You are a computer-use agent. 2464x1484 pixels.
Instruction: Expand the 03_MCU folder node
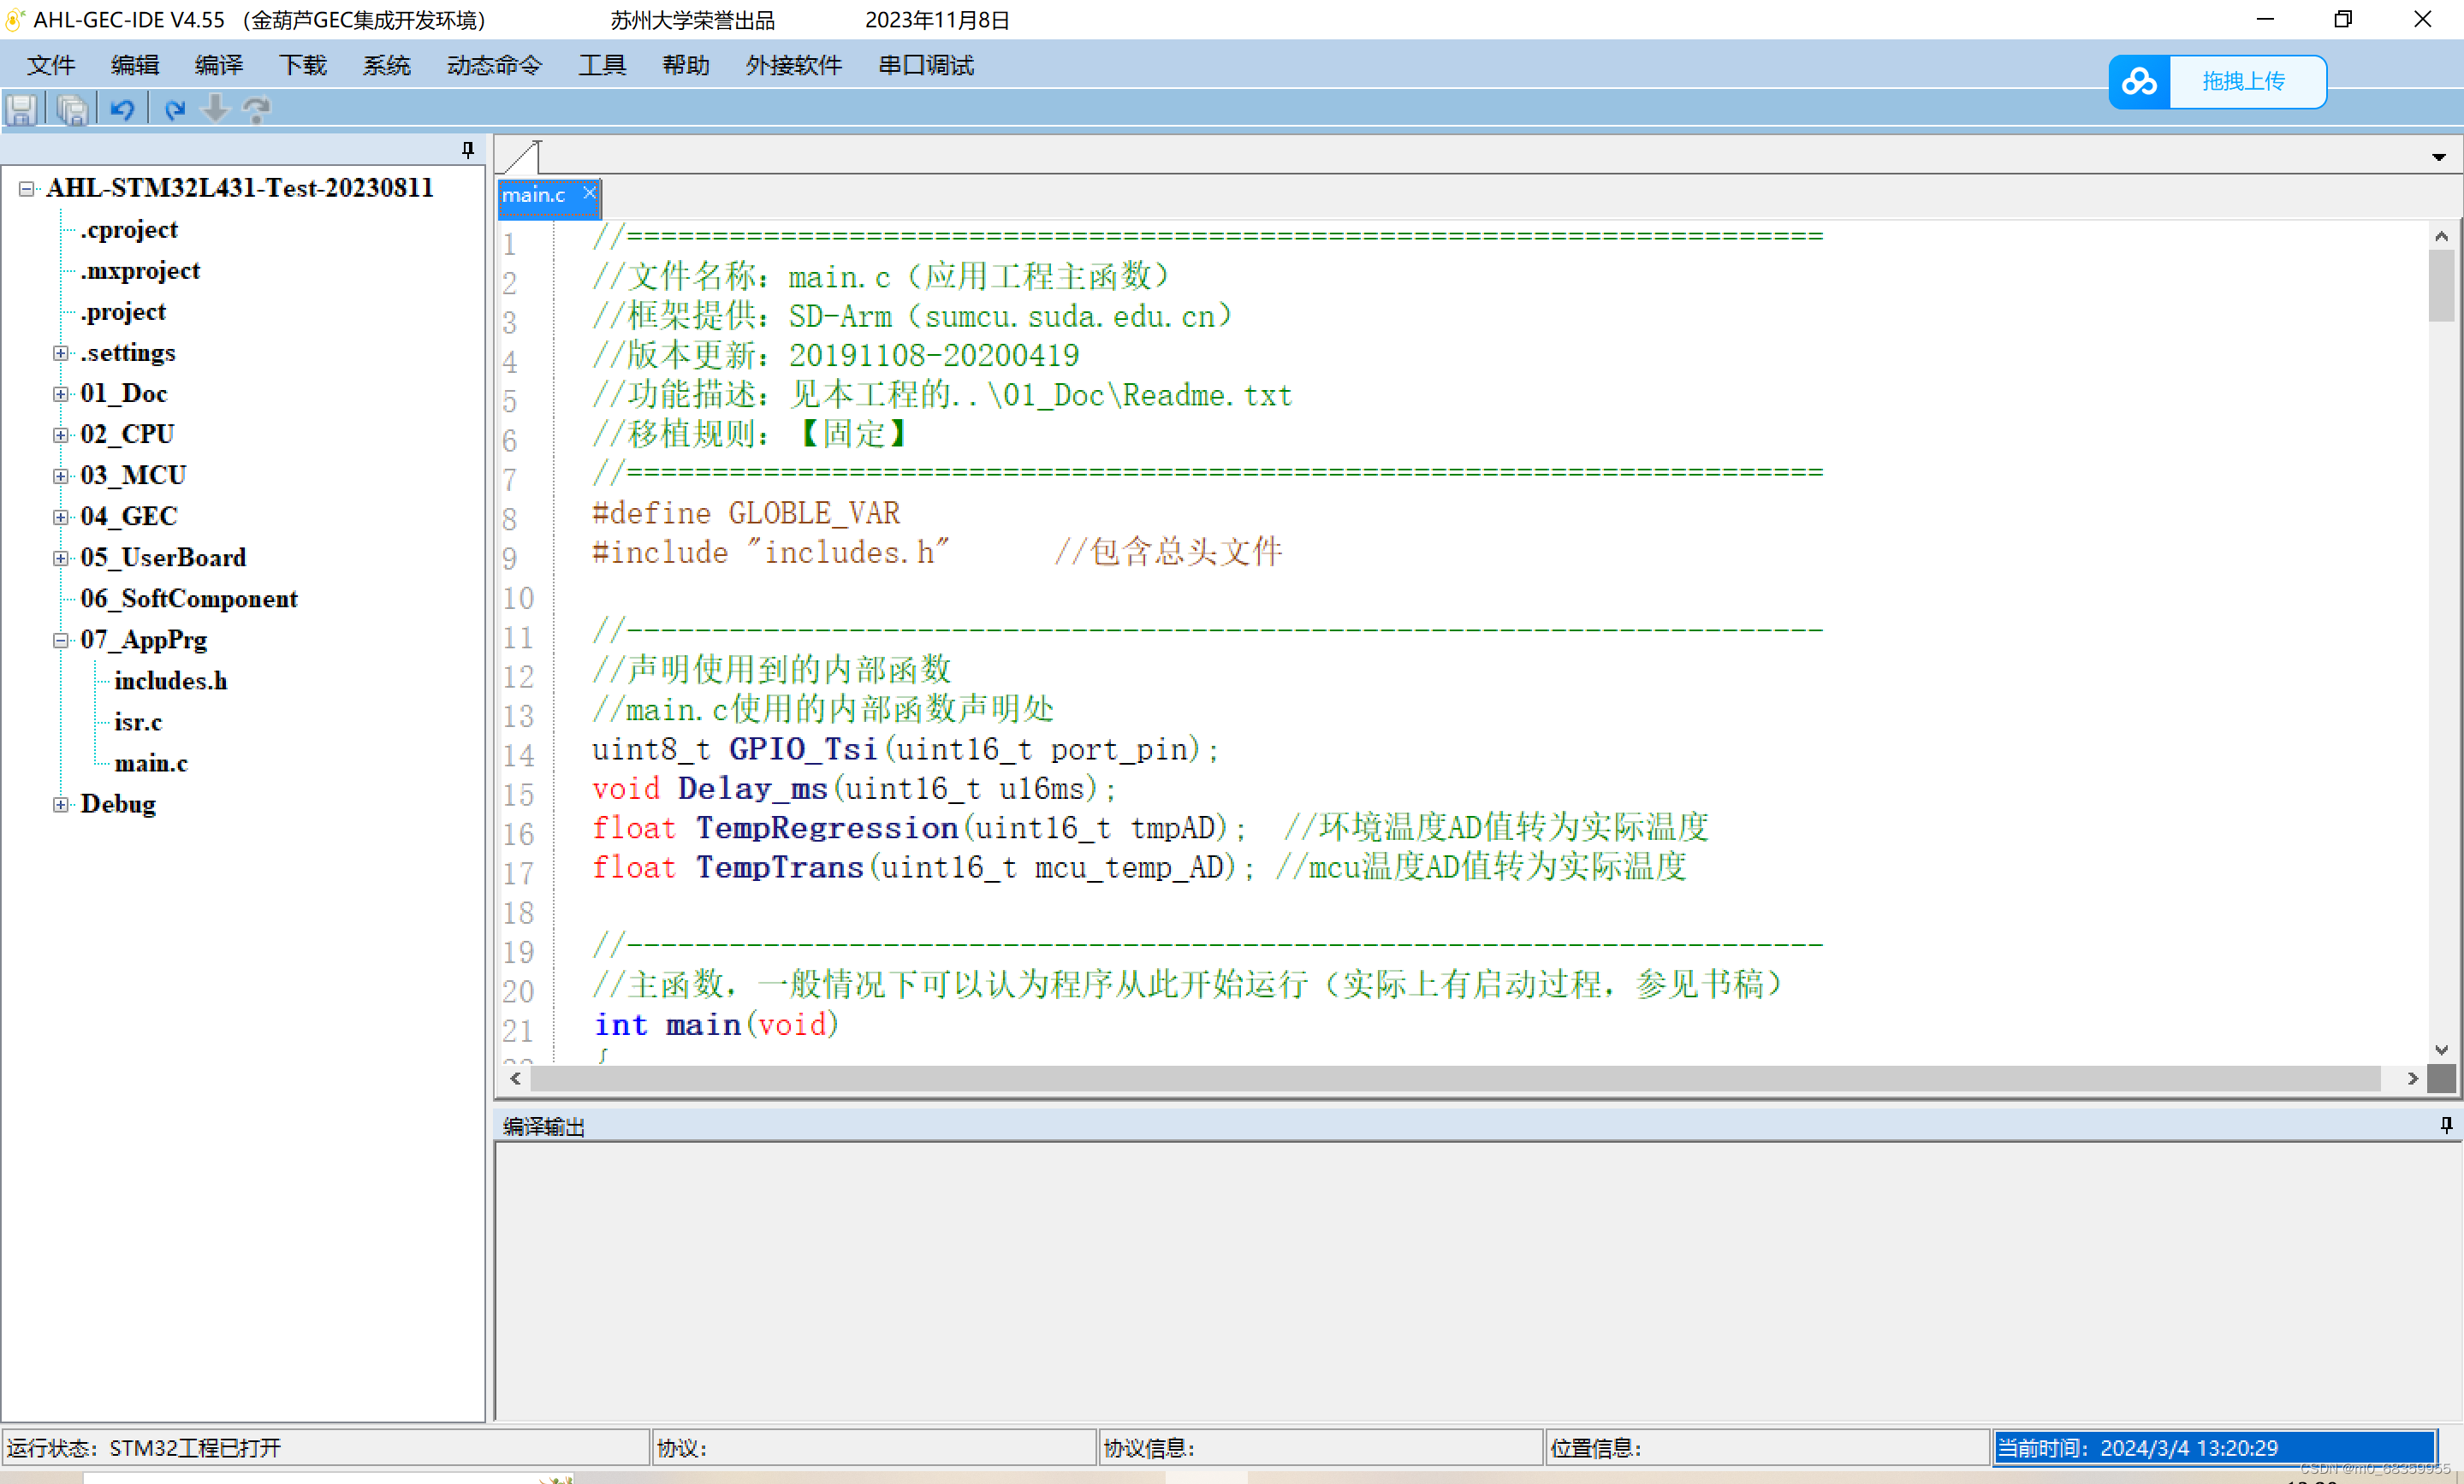pos(61,476)
